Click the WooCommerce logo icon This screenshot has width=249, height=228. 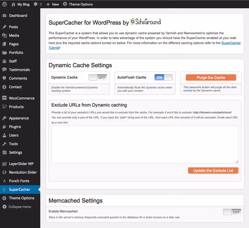tap(4, 98)
